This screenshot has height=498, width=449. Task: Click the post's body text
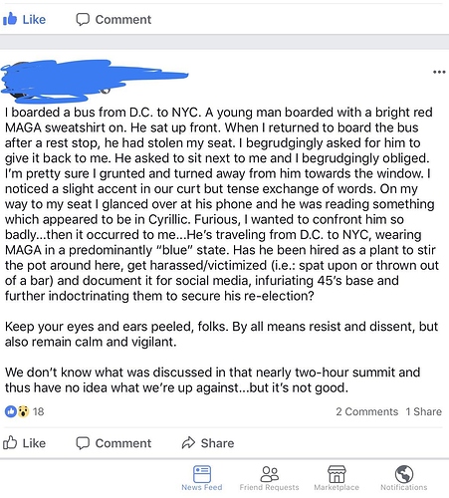[x=222, y=250]
